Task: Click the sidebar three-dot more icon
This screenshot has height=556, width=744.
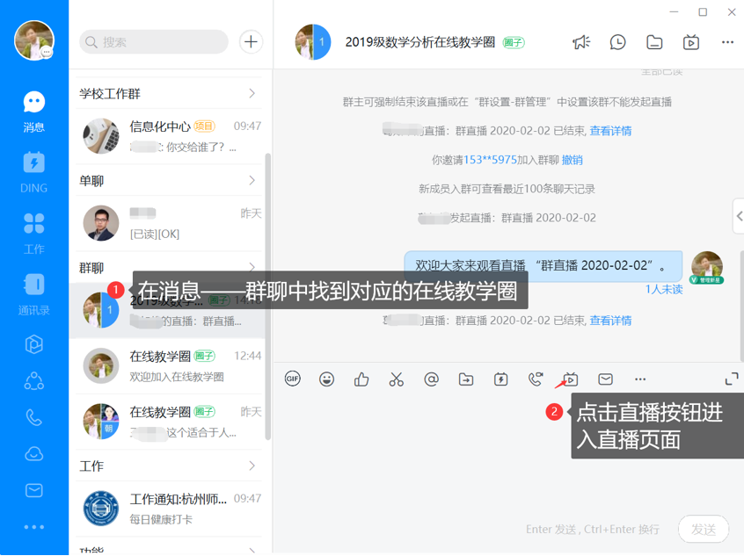Action: point(33,527)
